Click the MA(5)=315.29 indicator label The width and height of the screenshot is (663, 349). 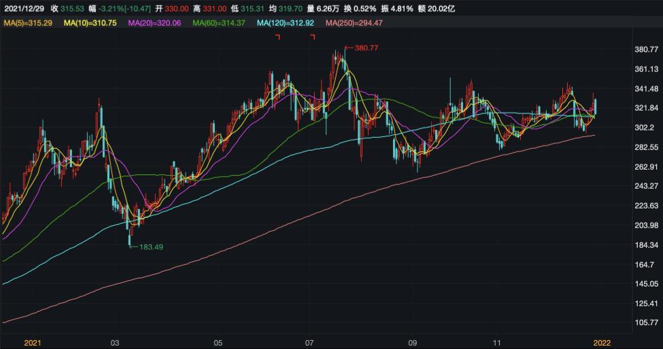(x=28, y=23)
